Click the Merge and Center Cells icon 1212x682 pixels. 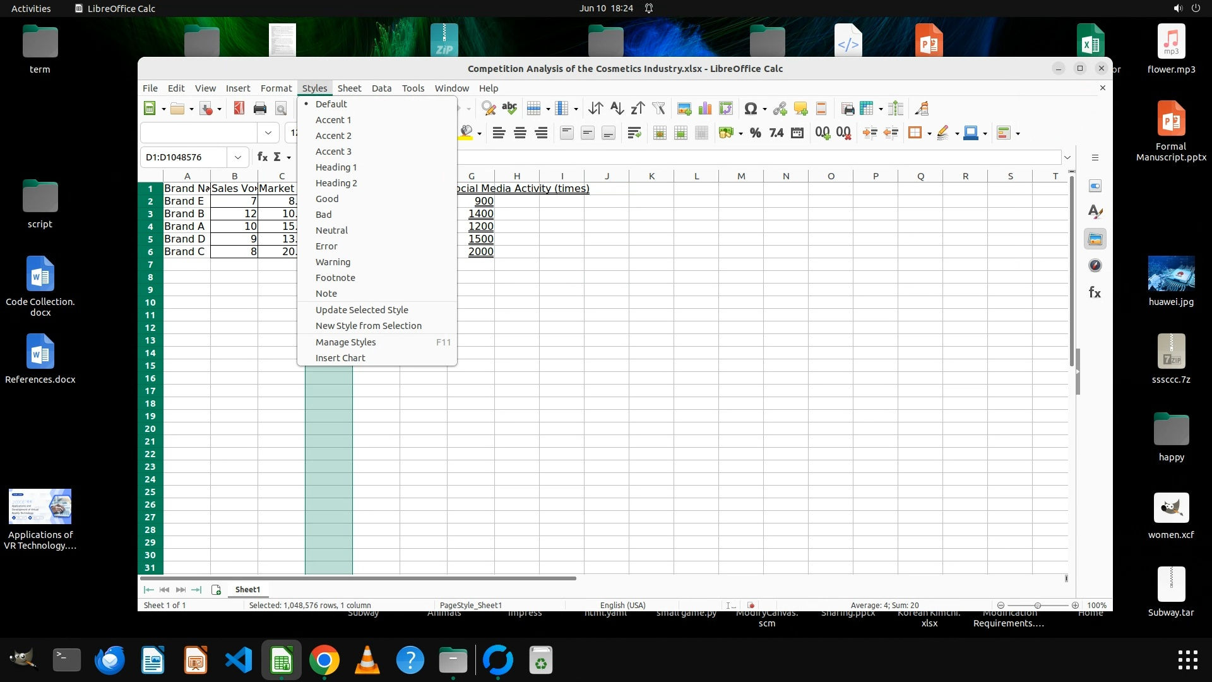click(x=659, y=133)
